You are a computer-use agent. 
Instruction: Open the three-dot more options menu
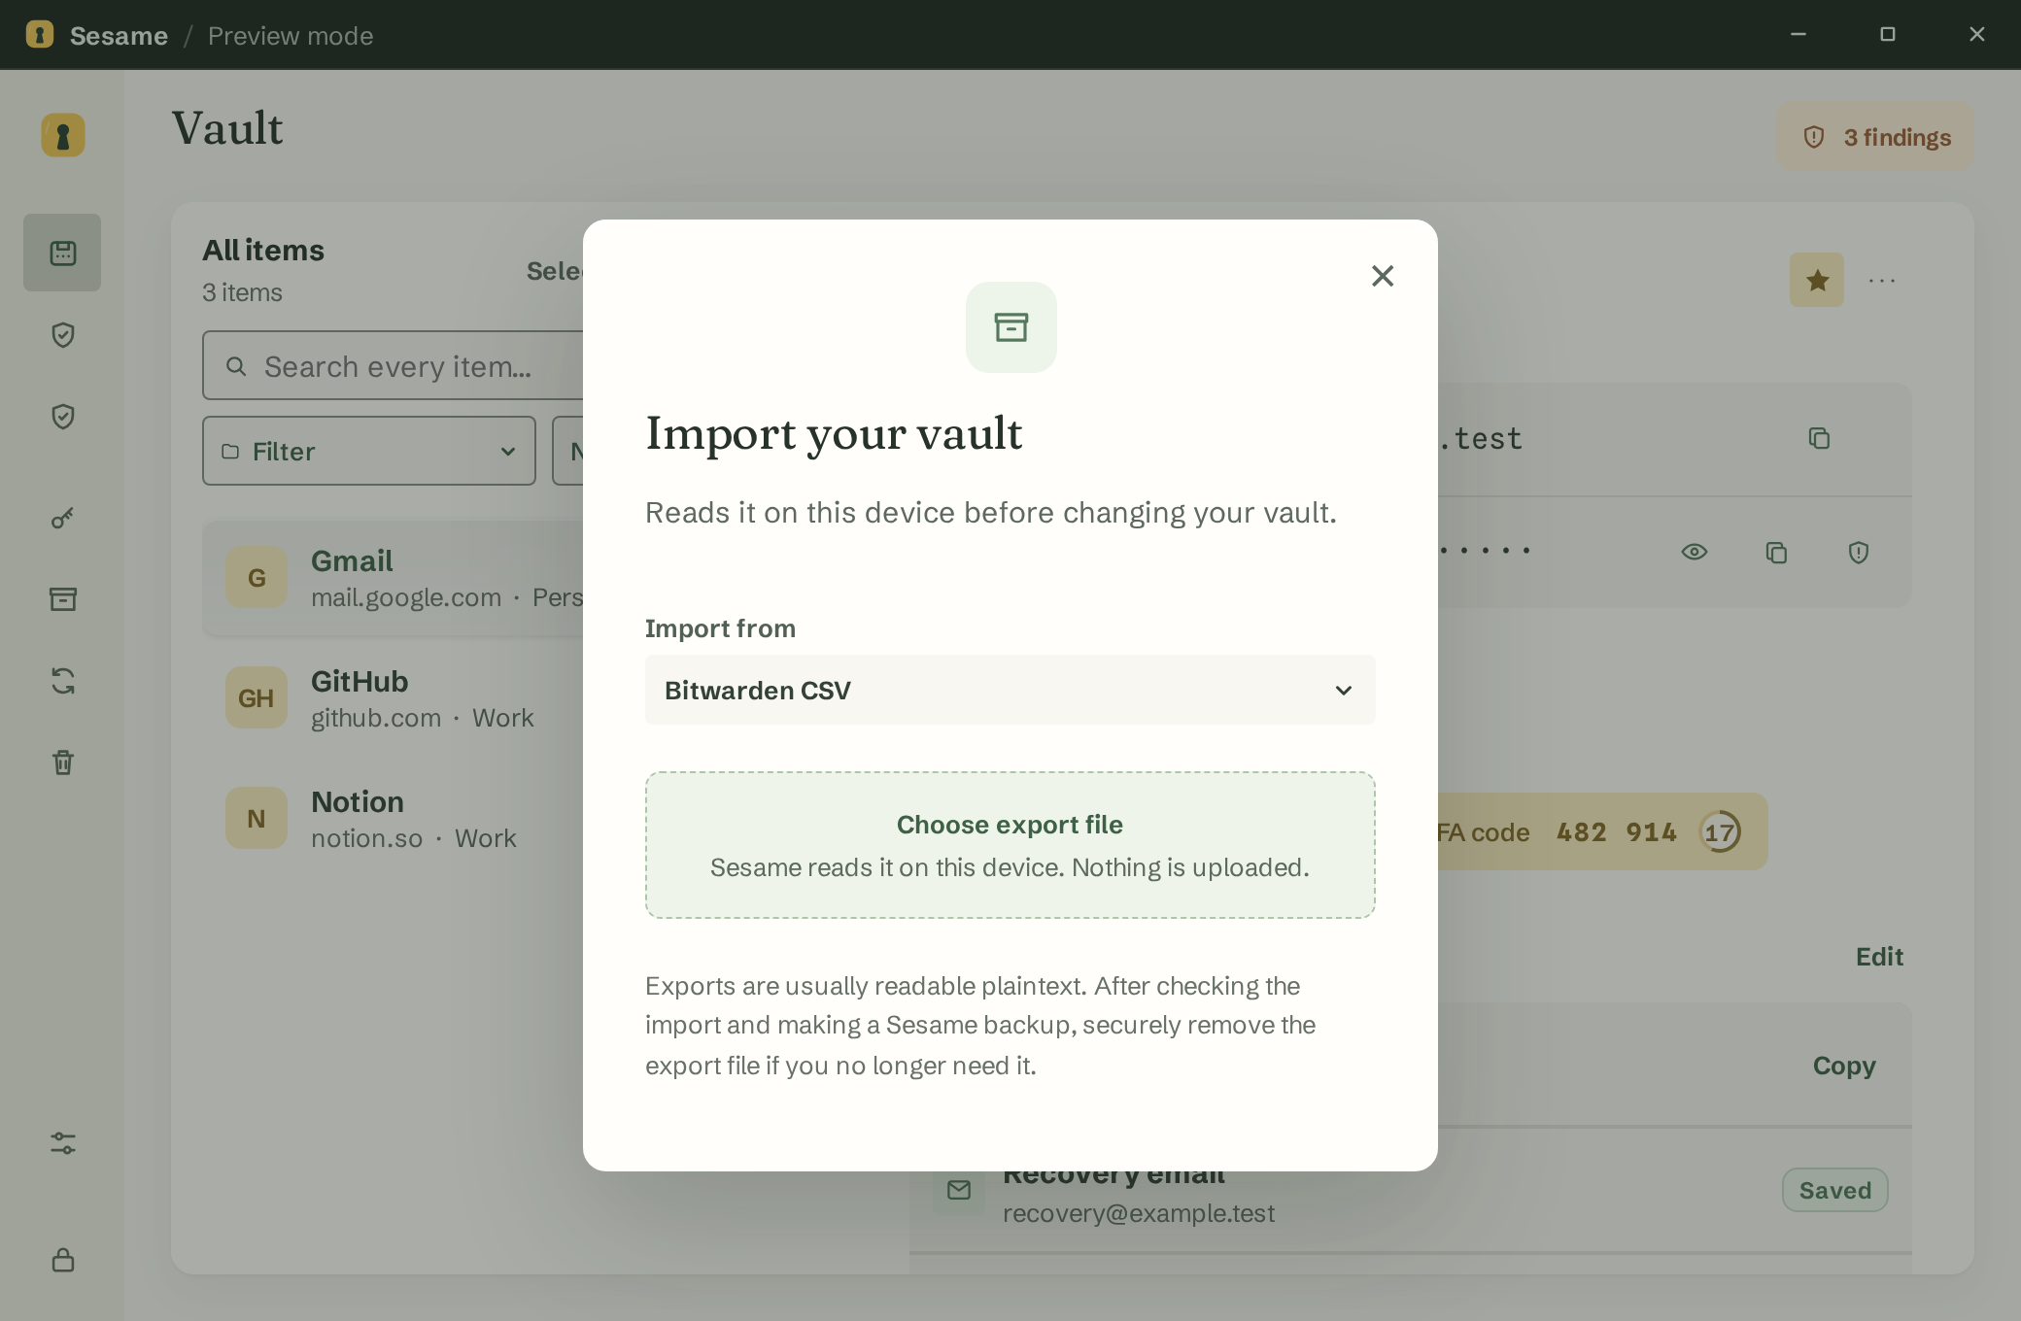pyautogui.click(x=1882, y=281)
